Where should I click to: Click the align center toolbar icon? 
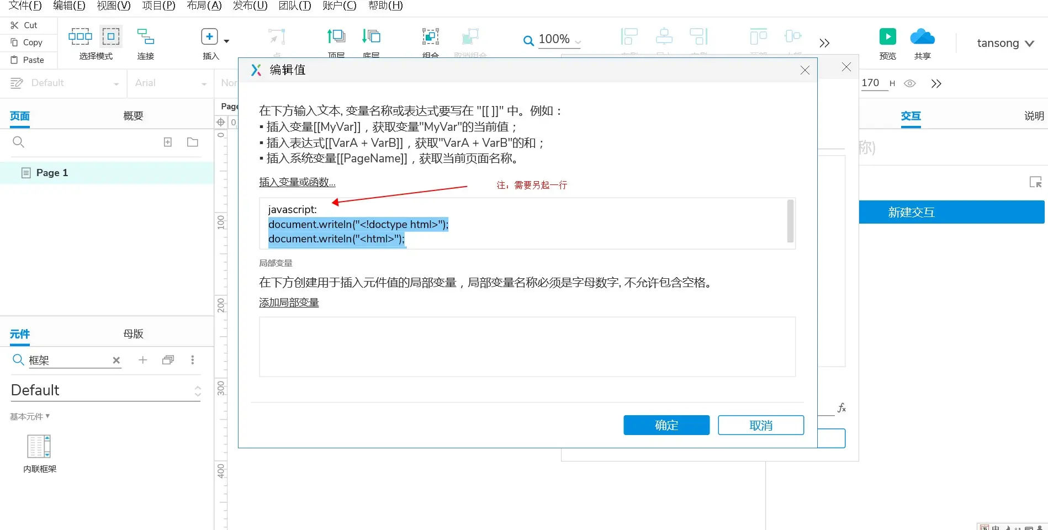664,36
